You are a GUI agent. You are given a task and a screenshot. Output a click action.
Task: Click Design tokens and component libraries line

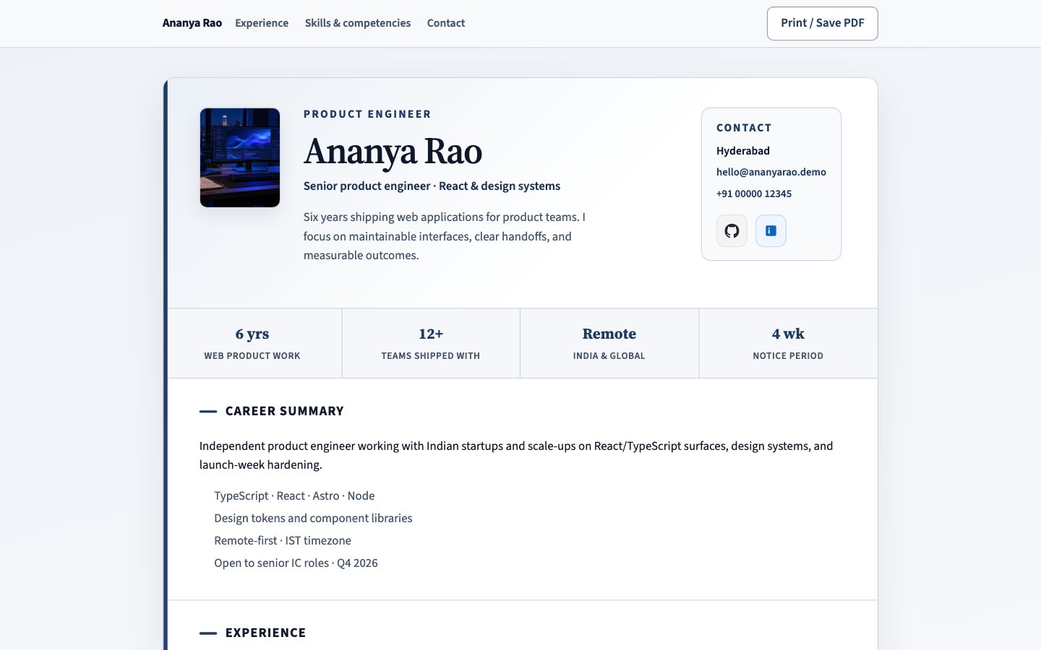coord(313,519)
